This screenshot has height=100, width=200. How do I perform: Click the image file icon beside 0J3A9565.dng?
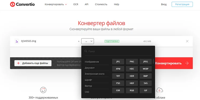[x=17, y=41]
